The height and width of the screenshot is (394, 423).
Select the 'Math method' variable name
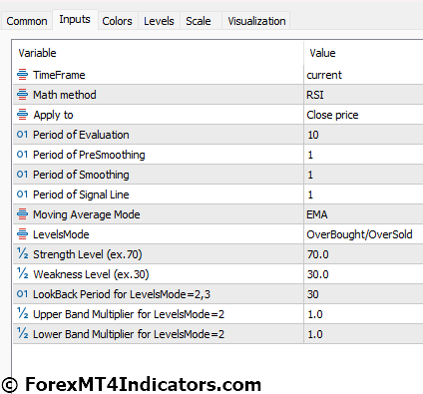pyautogui.click(x=65, y=95)
